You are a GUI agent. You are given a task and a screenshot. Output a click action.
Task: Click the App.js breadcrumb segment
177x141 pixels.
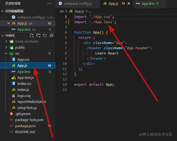click(79, 11)
